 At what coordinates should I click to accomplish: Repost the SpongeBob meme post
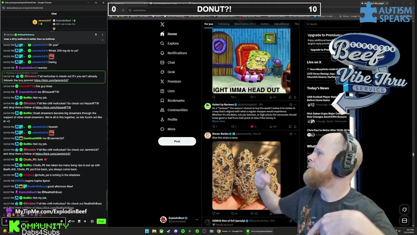tap(233, 97)
